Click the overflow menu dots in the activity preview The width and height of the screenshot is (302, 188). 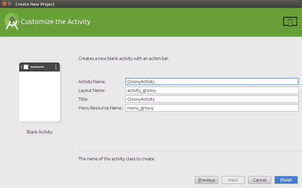point(56,67)
